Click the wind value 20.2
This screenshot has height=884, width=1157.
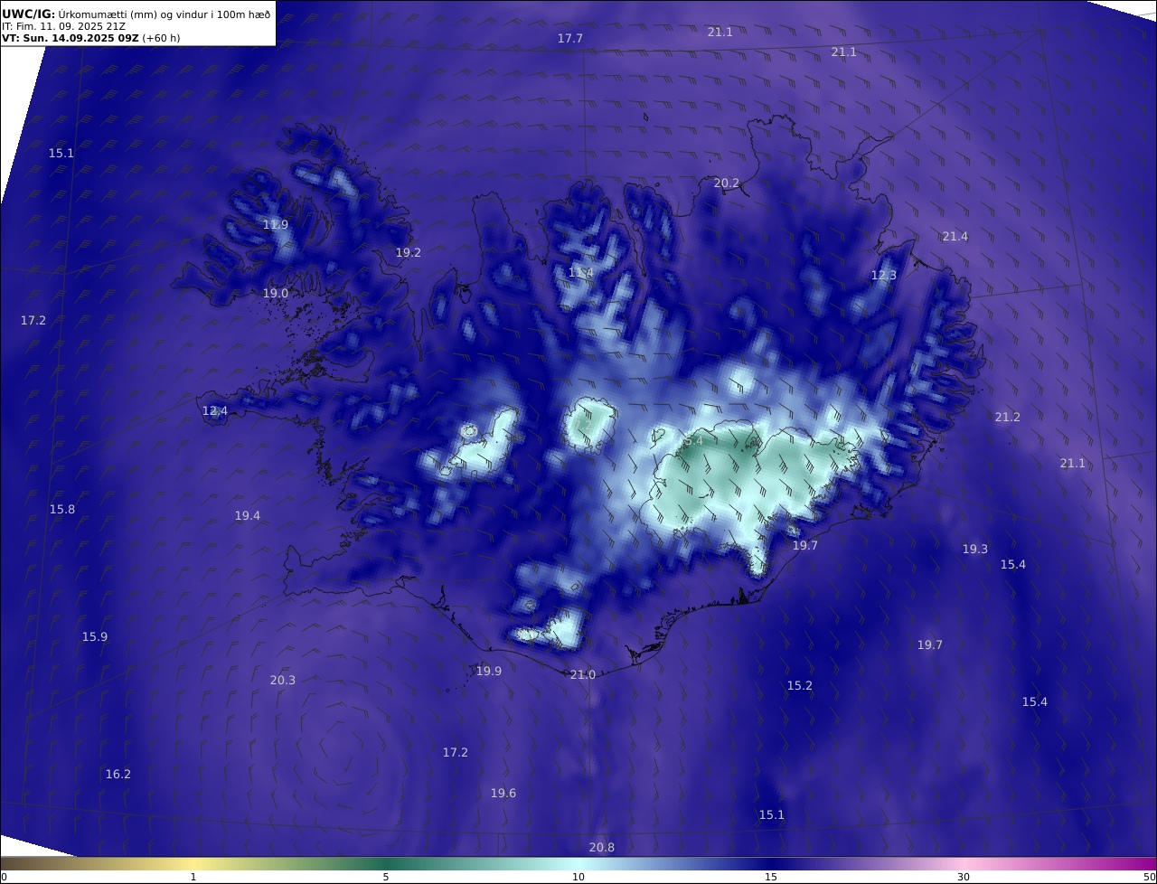click(x=727, y=183)
